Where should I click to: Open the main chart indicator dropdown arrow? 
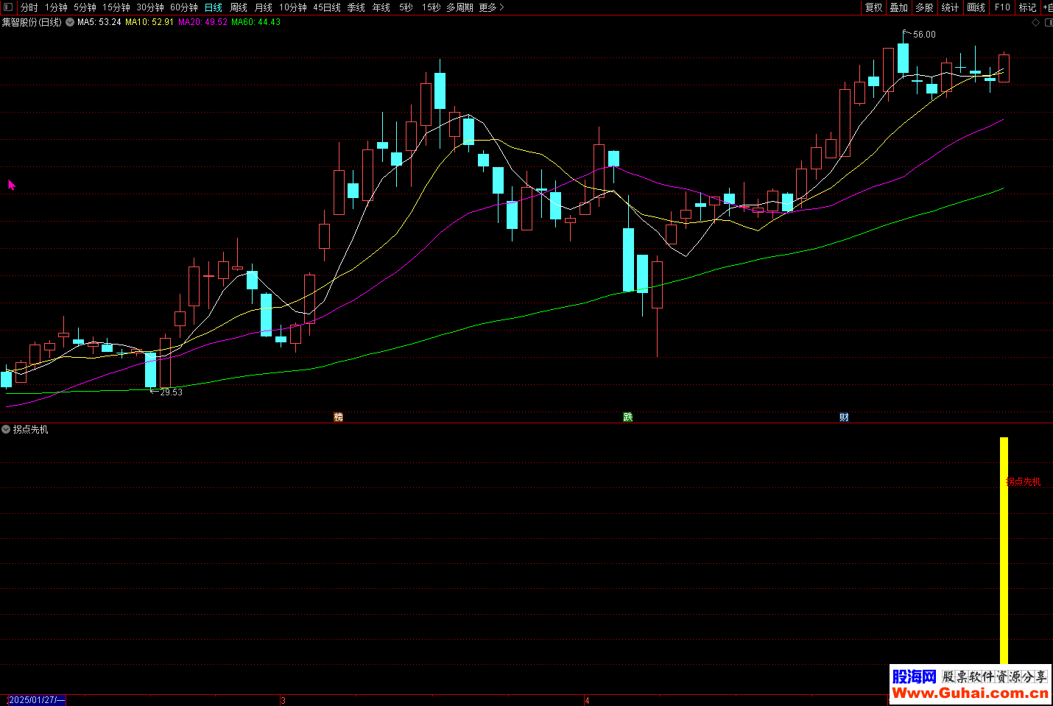click(70, 22)
